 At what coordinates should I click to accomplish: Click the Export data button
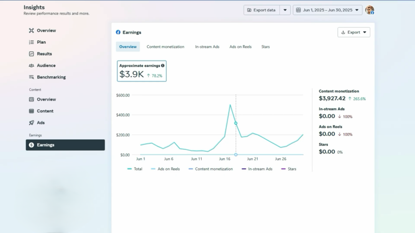pos(261,10)
